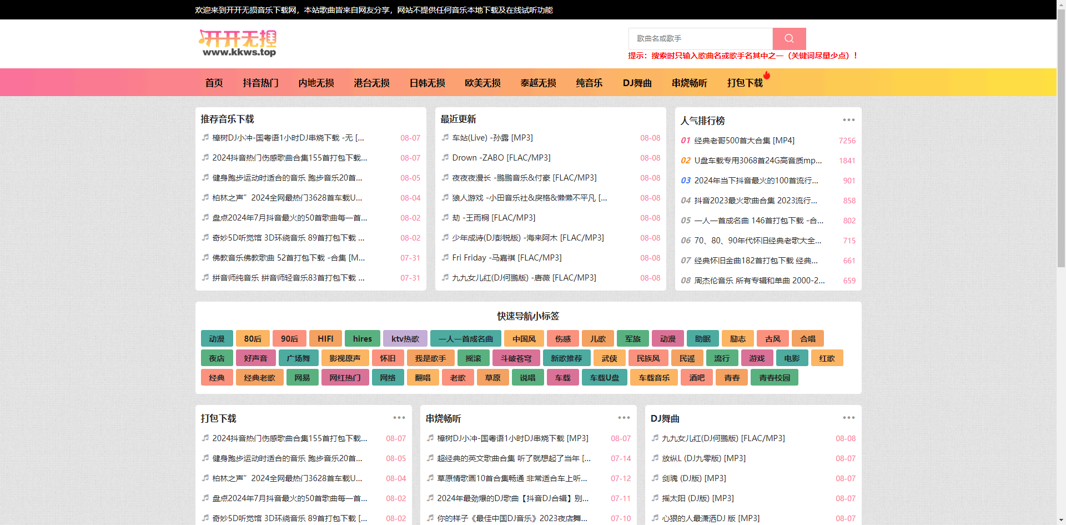Viewport: 1066px width, 525px height.
Task: Click music note icon beside 劫 -王雨桐
Action: pyautogui.click(x=445, y=217)
